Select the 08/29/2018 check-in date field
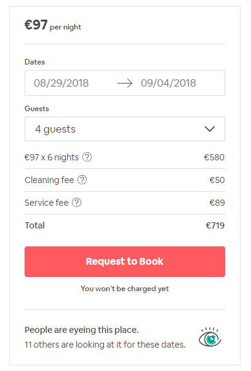The width and height of the screenshot is (251, 371). click(x=61, y=83)
